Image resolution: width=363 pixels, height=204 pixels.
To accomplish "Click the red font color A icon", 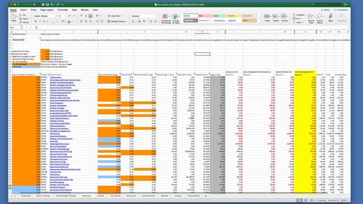I will click(x=69, y=22).
